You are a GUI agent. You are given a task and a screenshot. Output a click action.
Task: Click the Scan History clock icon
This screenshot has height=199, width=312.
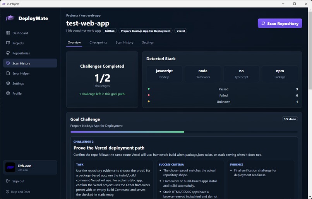8,63
